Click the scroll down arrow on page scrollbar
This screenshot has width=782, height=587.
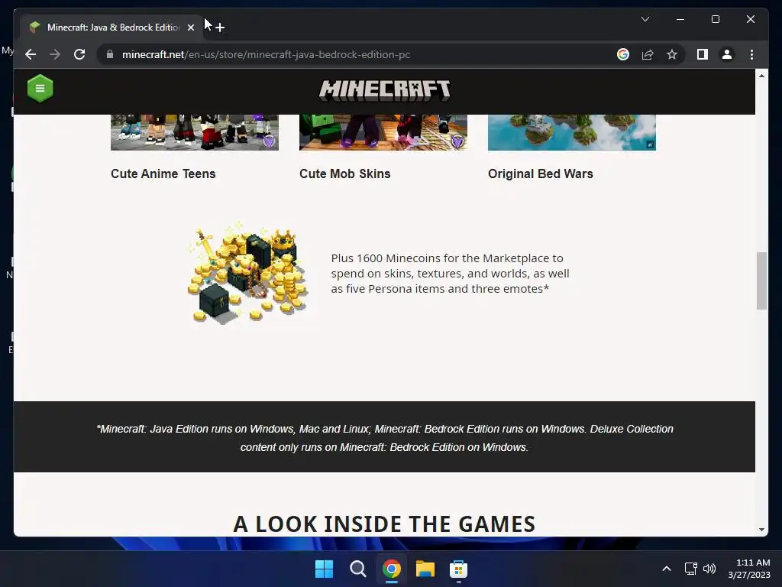[761, 530]
